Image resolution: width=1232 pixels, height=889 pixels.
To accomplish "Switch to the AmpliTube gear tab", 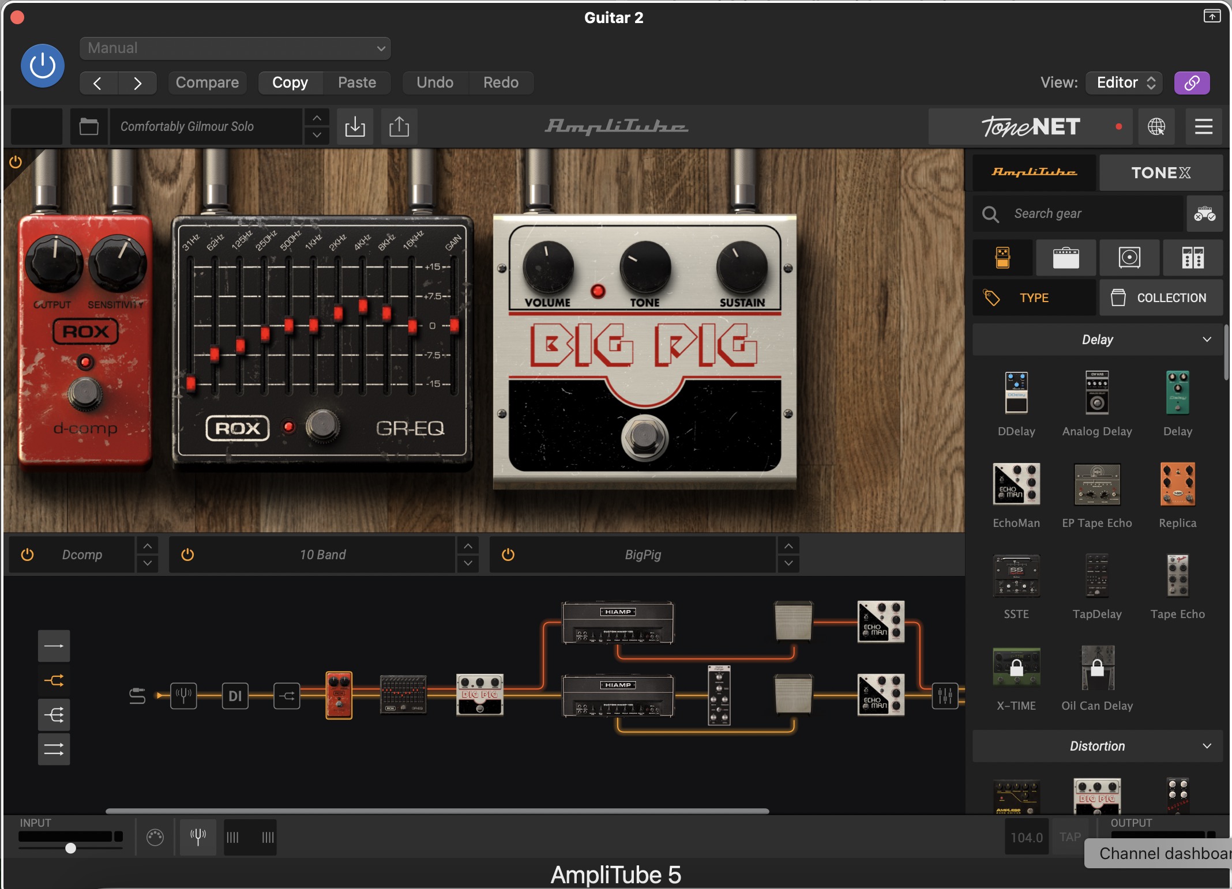I will tap(1034, 172).
